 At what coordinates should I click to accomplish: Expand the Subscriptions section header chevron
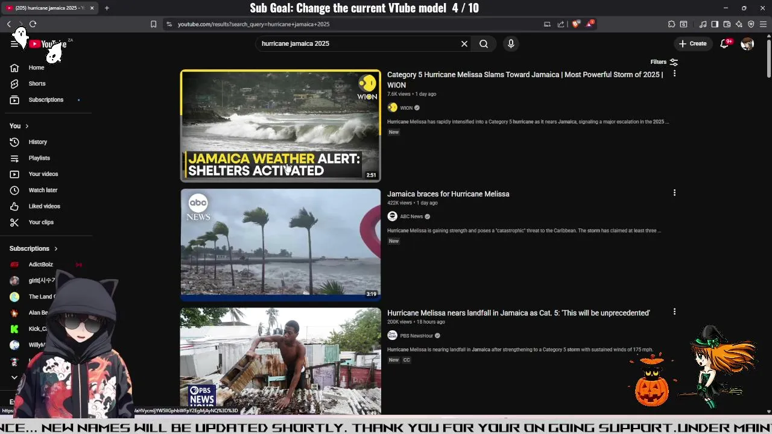click(x=55, y=248)
